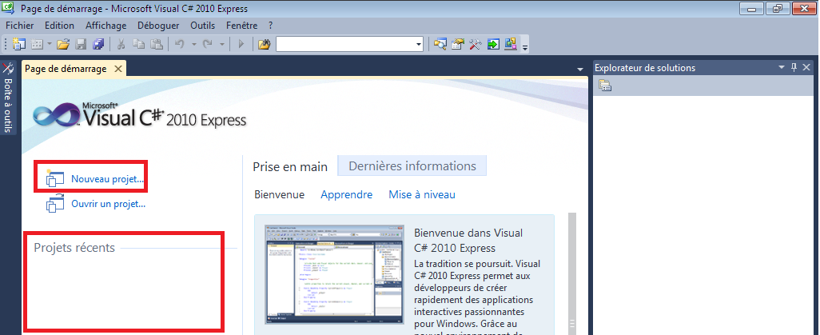Click the Redo arrow icon

click(x=208, y=45)
